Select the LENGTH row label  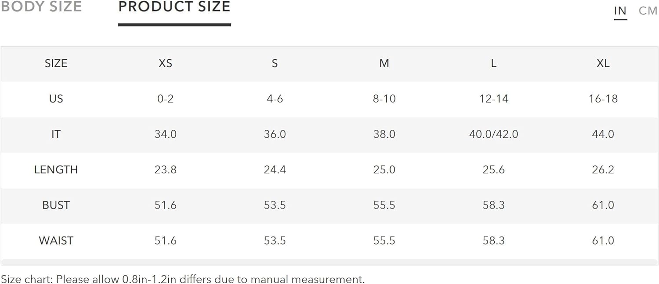56,170
